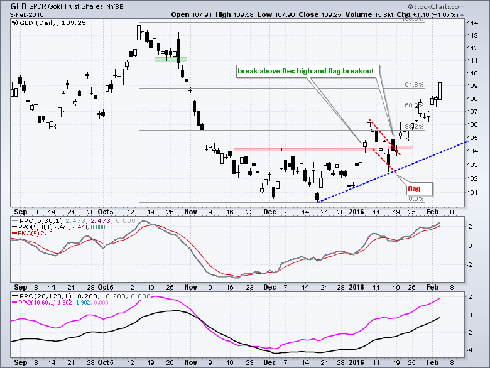490x368 pixels.
Task: Click the Low 107.90 value
Action: point(276,14)
